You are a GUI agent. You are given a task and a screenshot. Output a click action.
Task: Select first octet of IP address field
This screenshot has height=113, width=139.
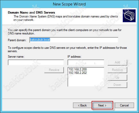(73, 63)
